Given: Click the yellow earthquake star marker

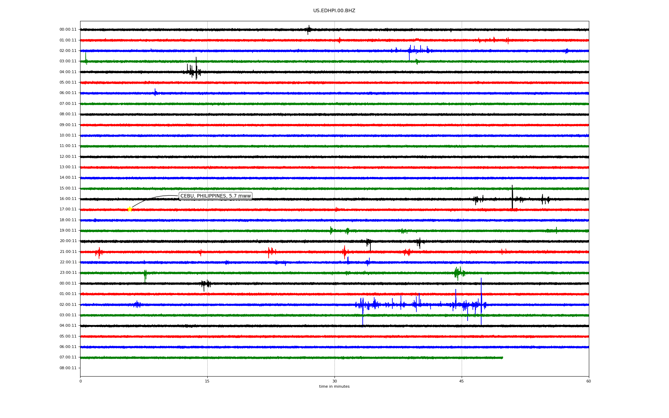Looking at the screenshot, I should pyautogui.click(x=130, y=209).
